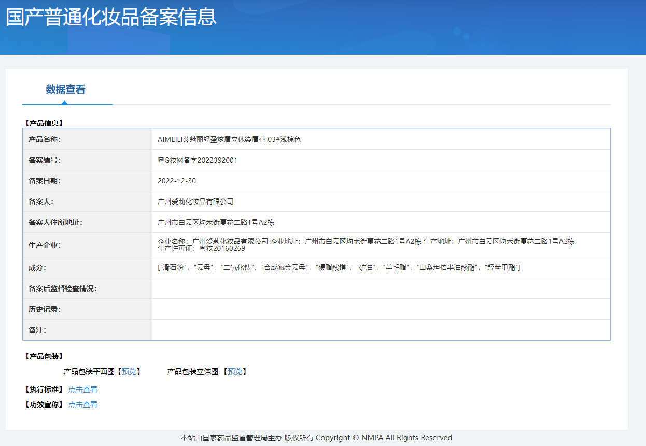Viewport: 646px width, 446px height.
Task: Open 点击查看 link beside 执行标准
Action: tap(83, 390)
